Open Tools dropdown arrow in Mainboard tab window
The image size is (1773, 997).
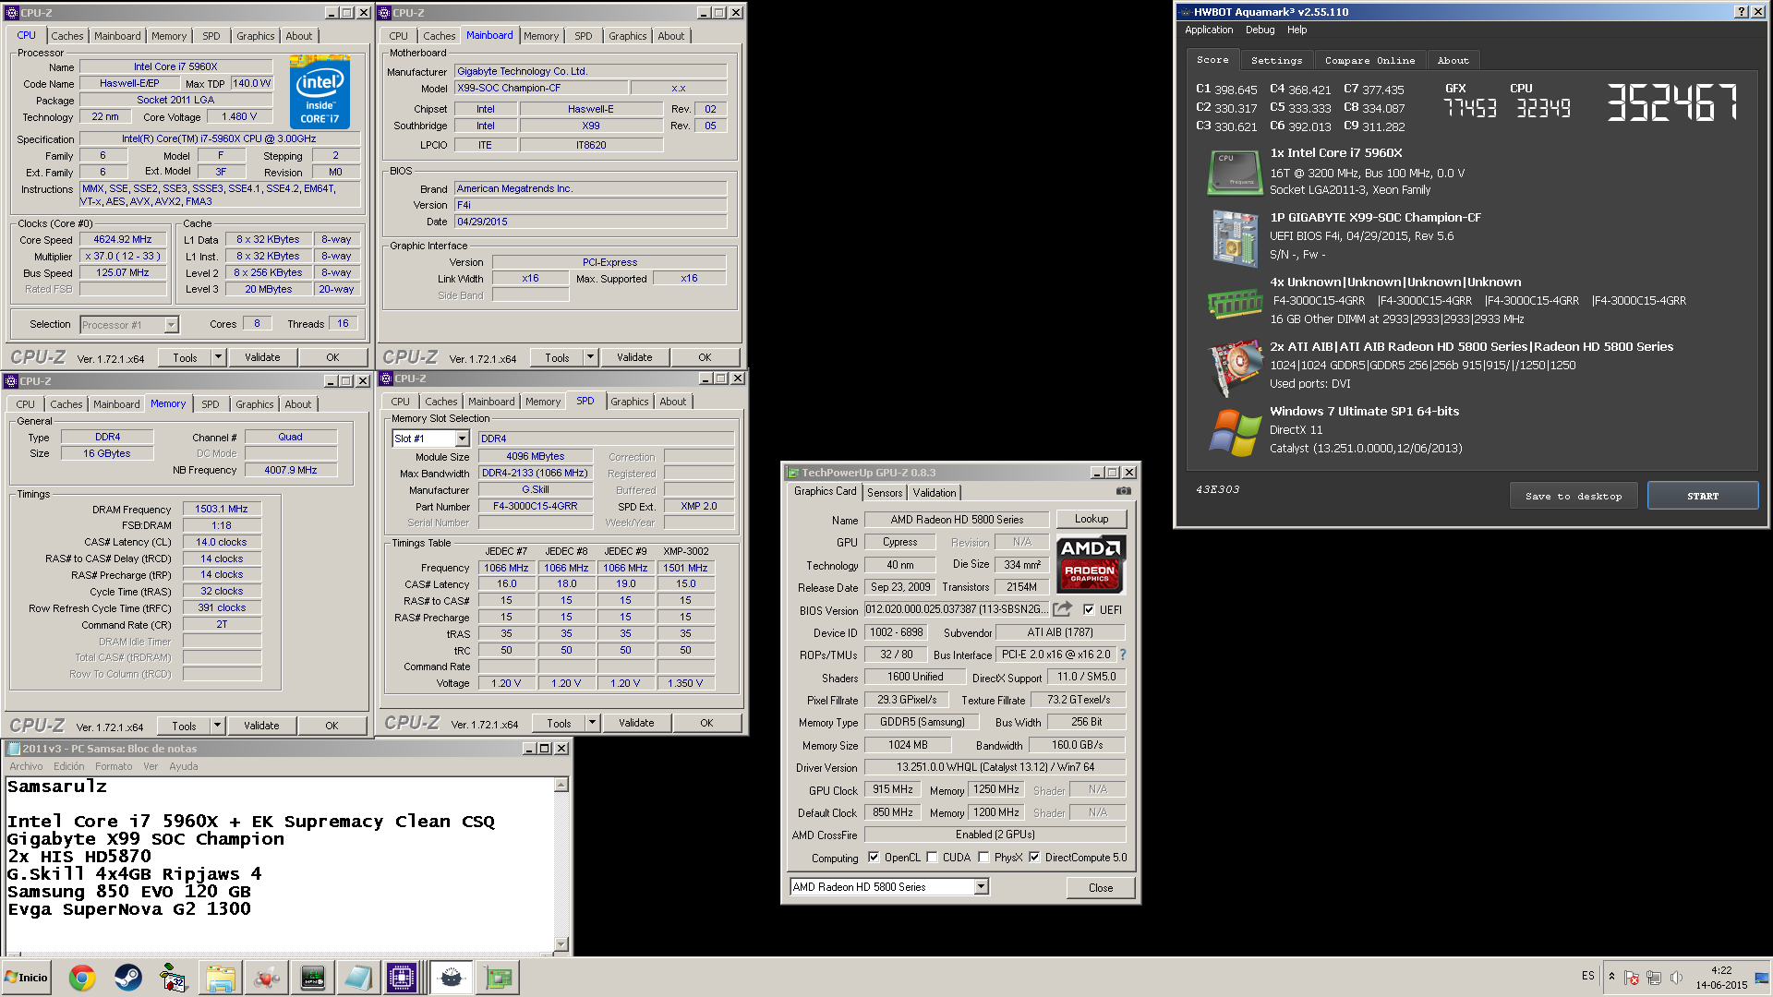590,357
